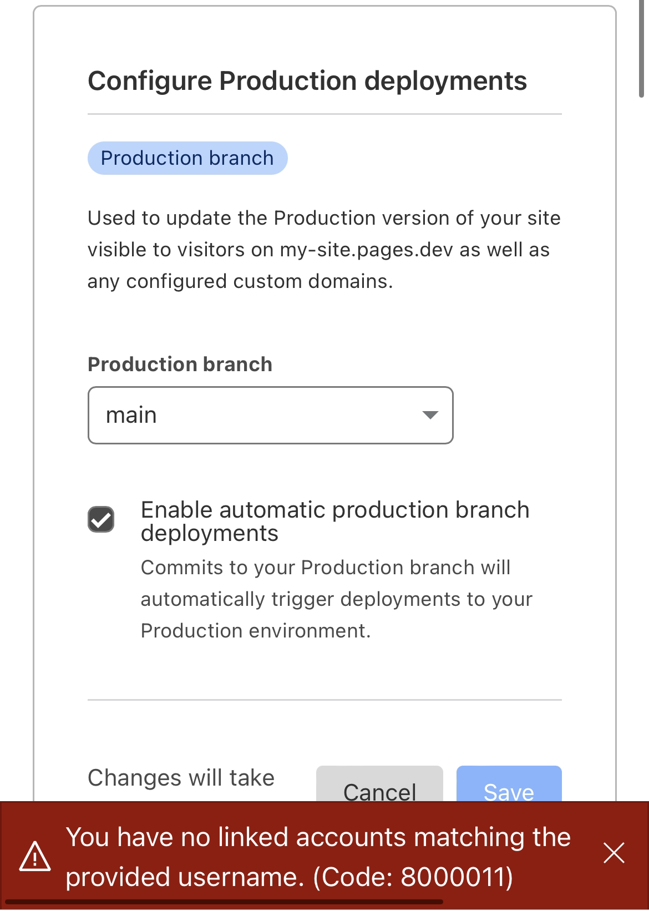The height and width of the screenshot is (911, 649).
Task: Open the Production branch dropdown showing main
Action: pos(270,415)
